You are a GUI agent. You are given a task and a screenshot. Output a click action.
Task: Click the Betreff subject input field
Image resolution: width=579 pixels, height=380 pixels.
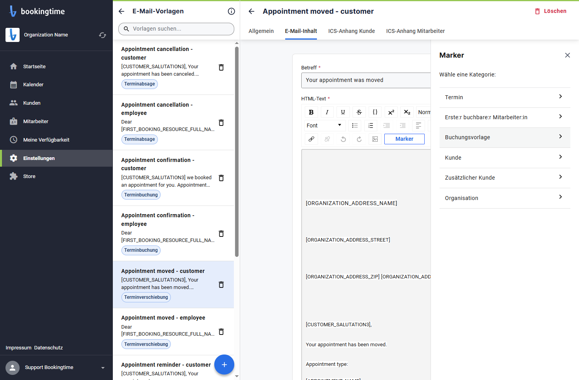point(366,80)
